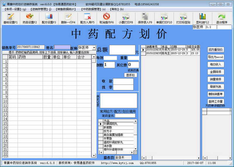Expand the 医师 dropdown arrow
Screen dimensions: 234x167
tap(94, 48)
